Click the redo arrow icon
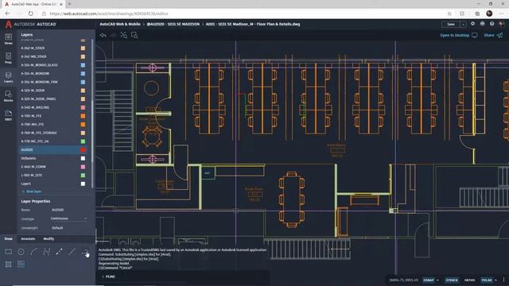 pos(113,35)
